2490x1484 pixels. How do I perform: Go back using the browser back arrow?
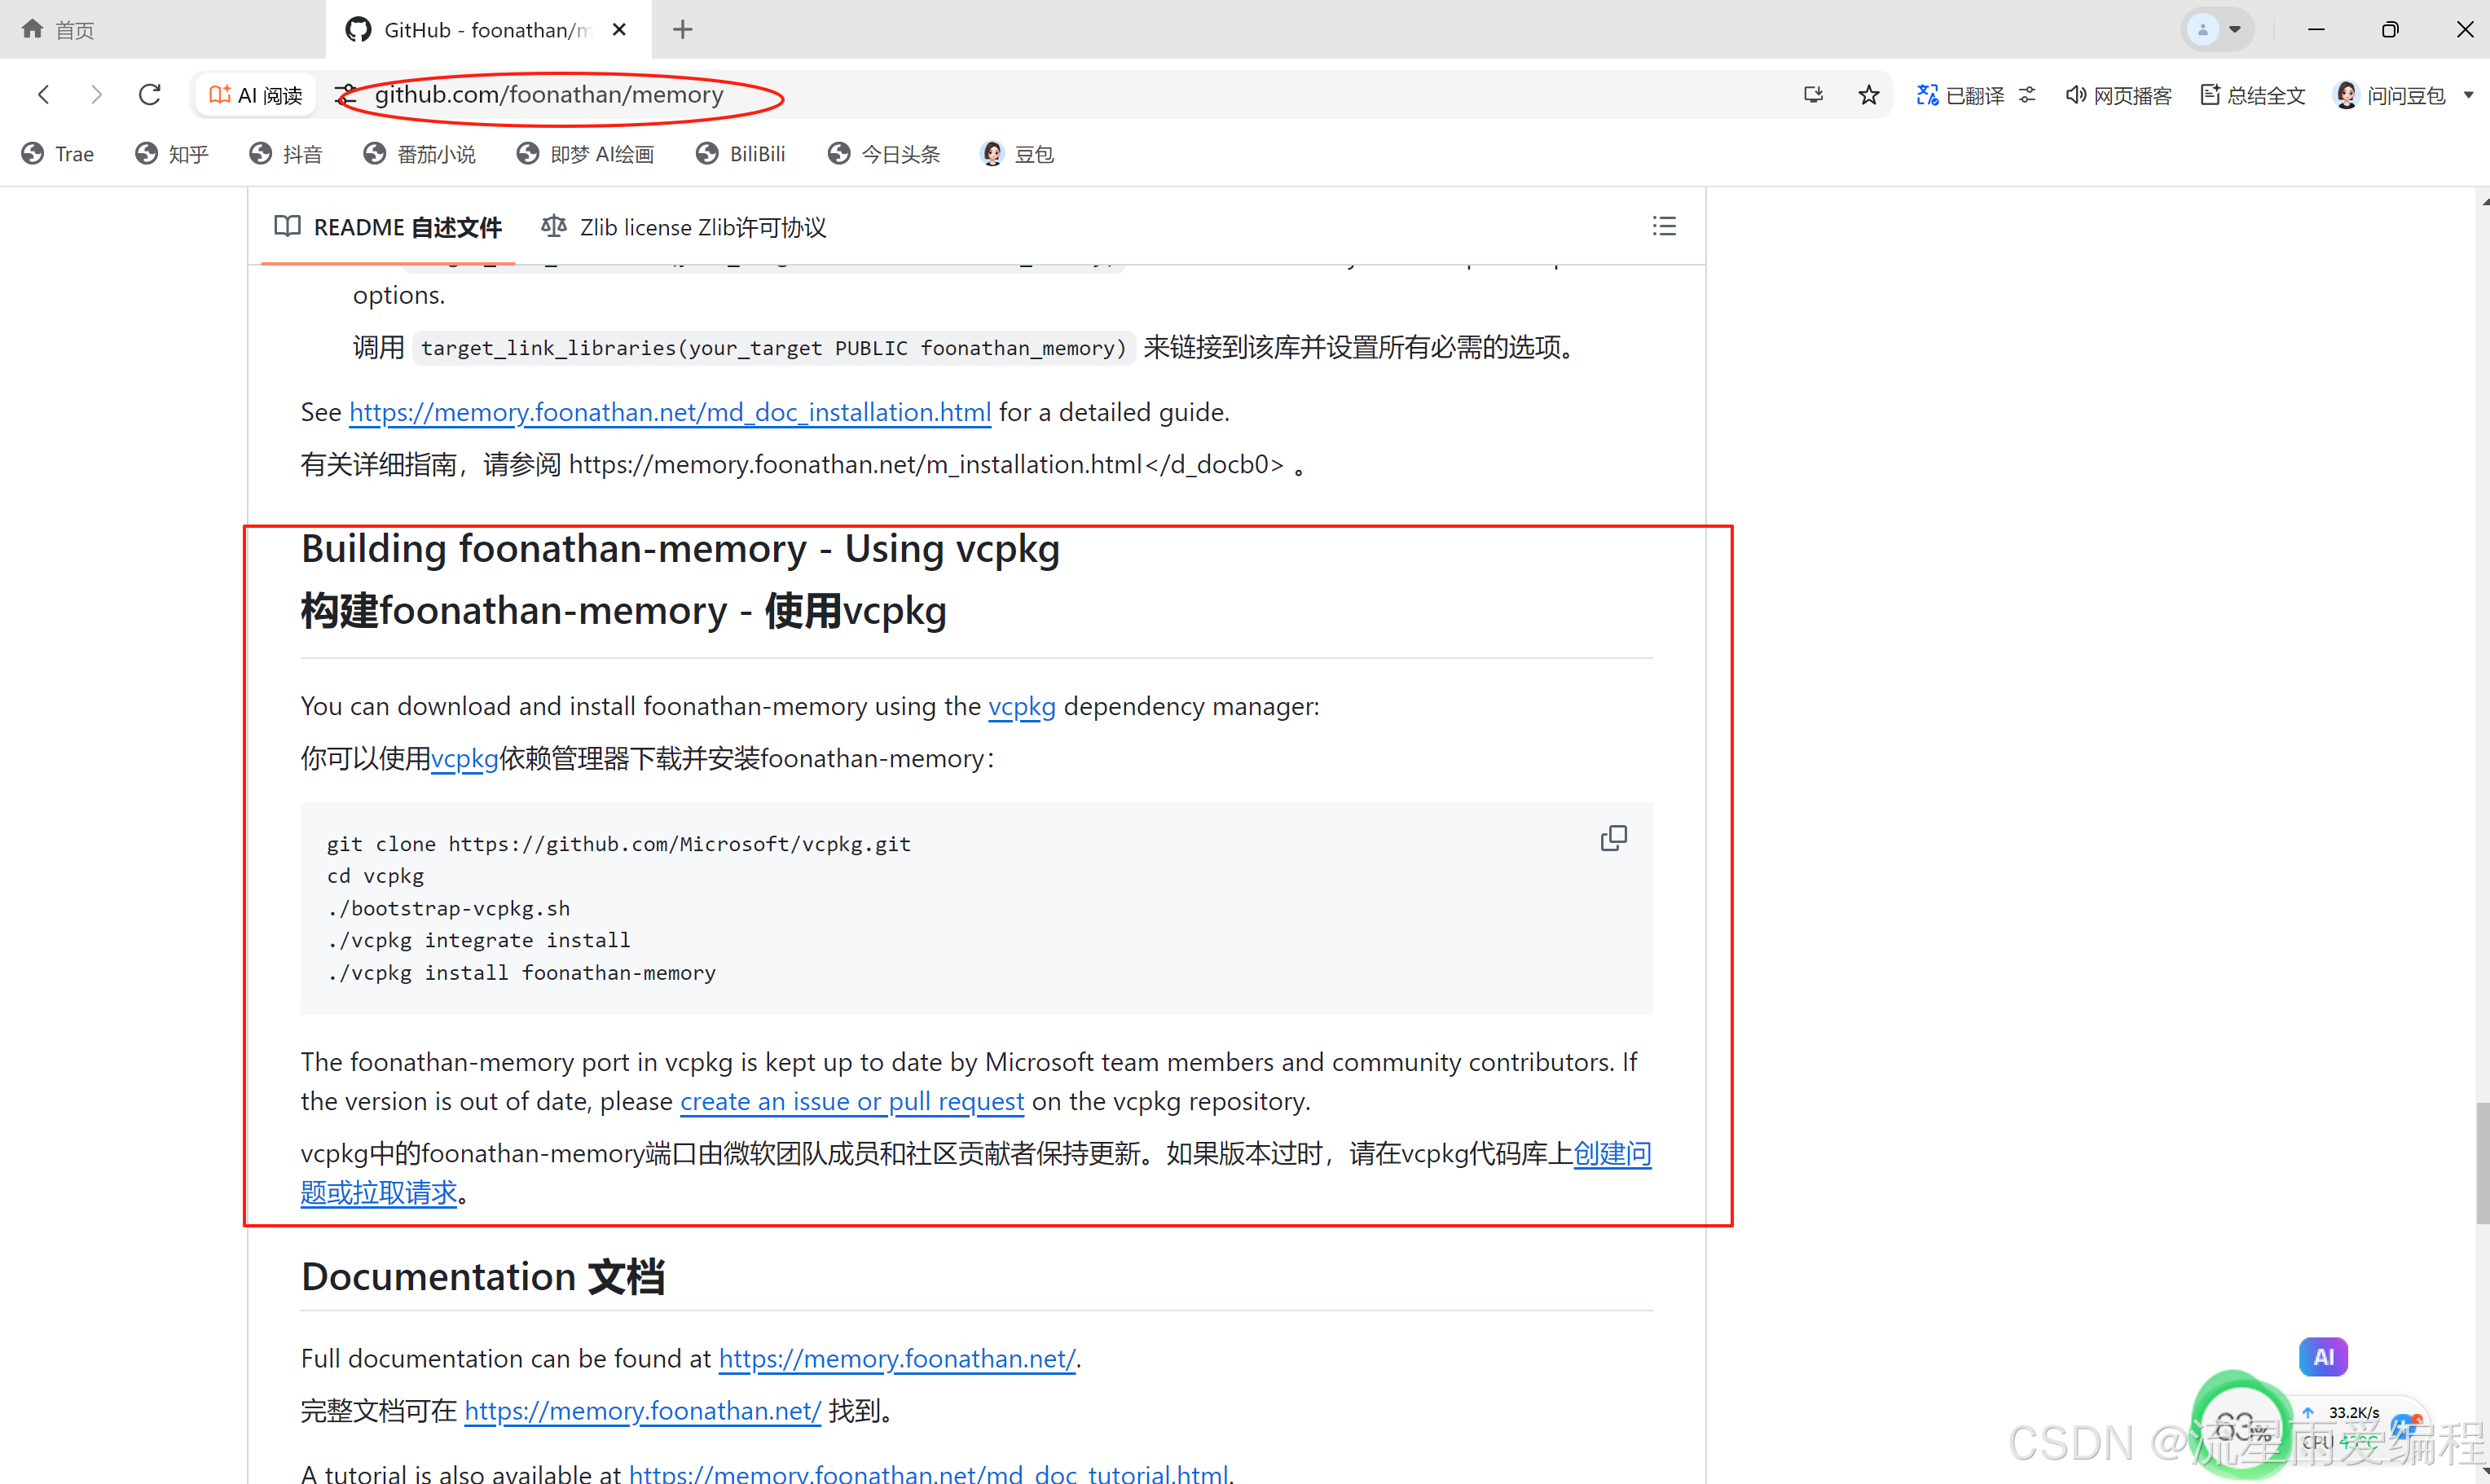click(x=43, y=95)
